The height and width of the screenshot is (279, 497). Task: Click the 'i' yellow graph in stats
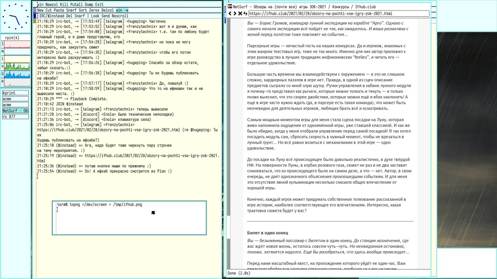[x=17, y=59]
